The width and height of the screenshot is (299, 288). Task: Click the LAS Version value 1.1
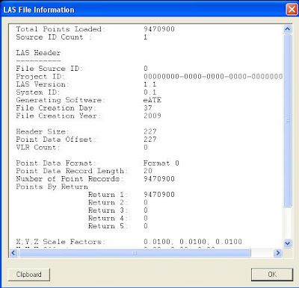pos(149,84)
